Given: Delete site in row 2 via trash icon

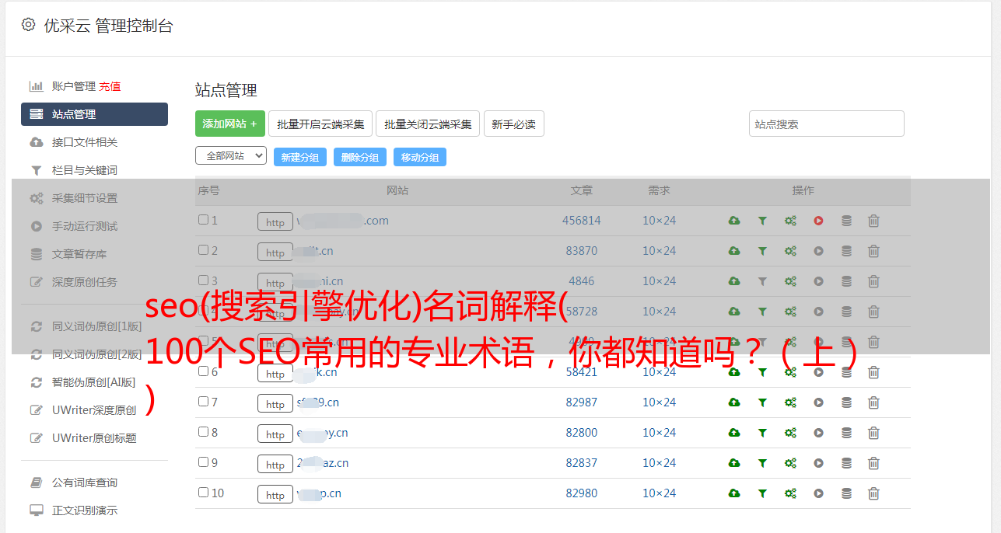Looking at the screenshot, I should [873, 251].
